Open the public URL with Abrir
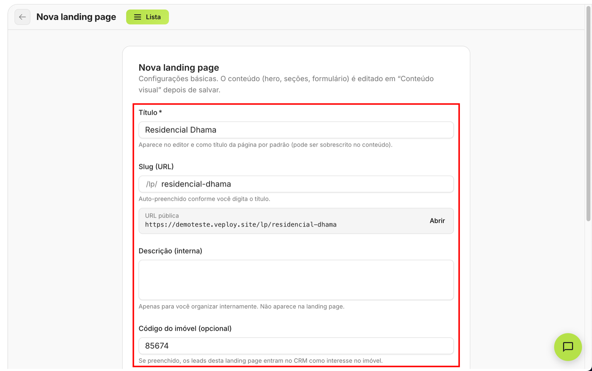This screenshot has height=371, width=592. [437, 221]
